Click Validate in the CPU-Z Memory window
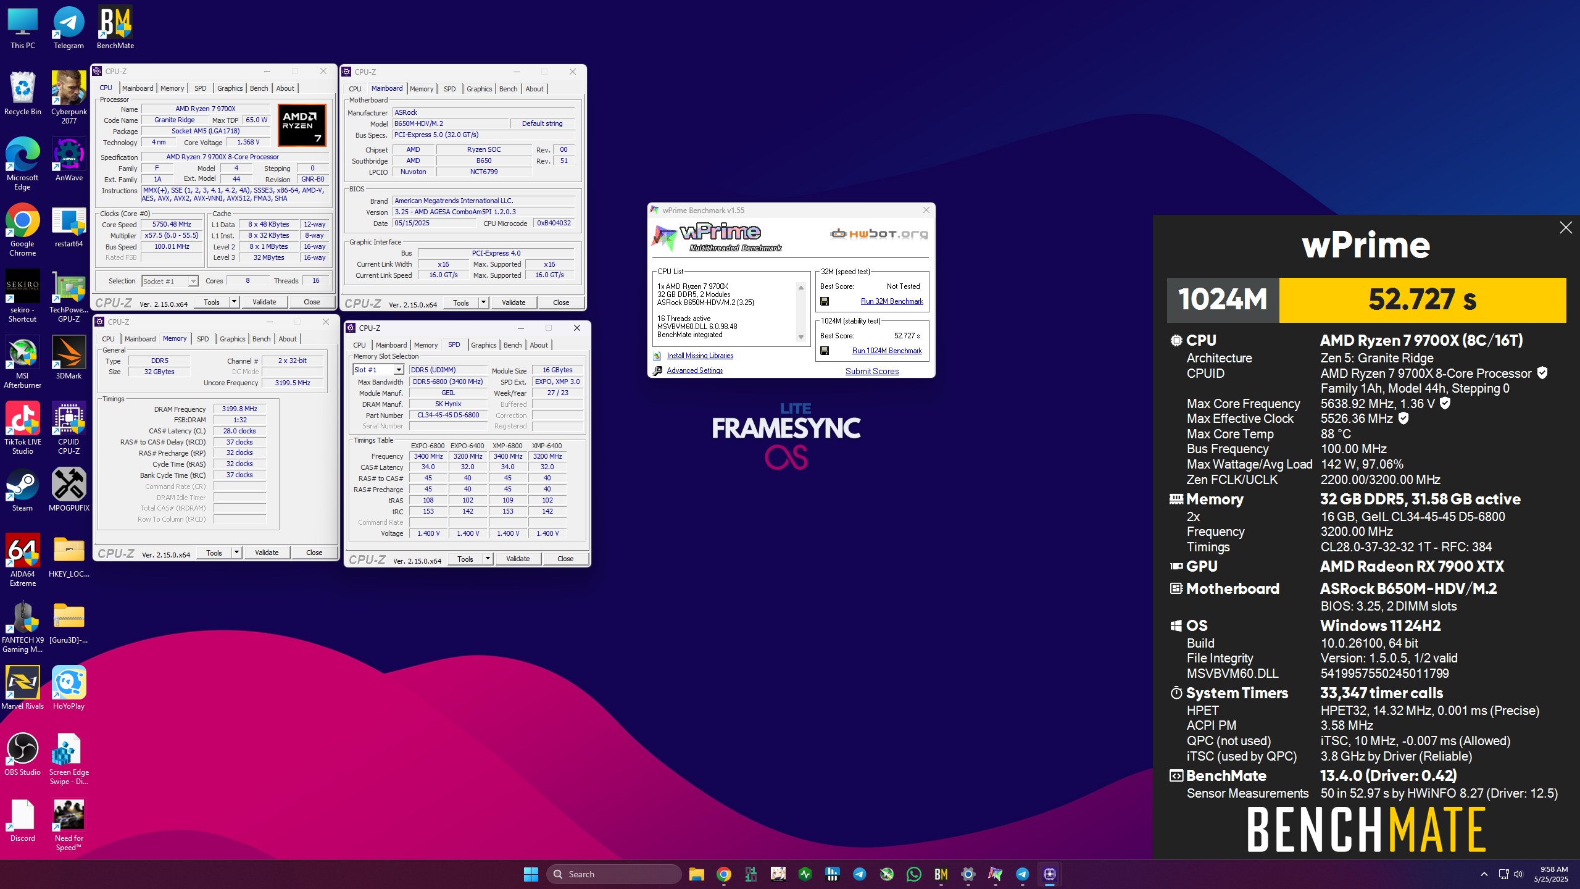1580x889 pixels. point(267,553)
